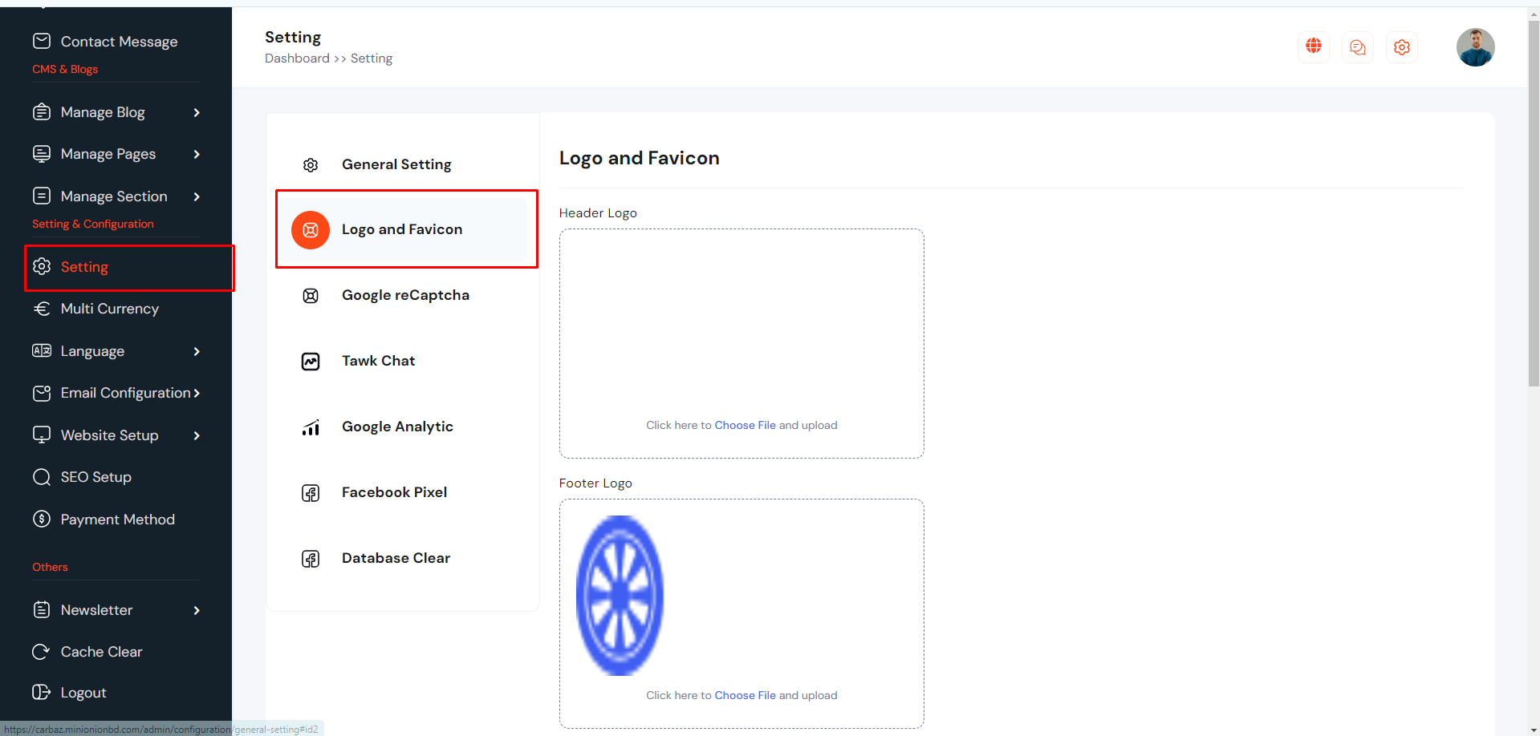1540x736 pixels.
Task: Expand the Newsletter menu chevron
Action: (x=197, y=611)
